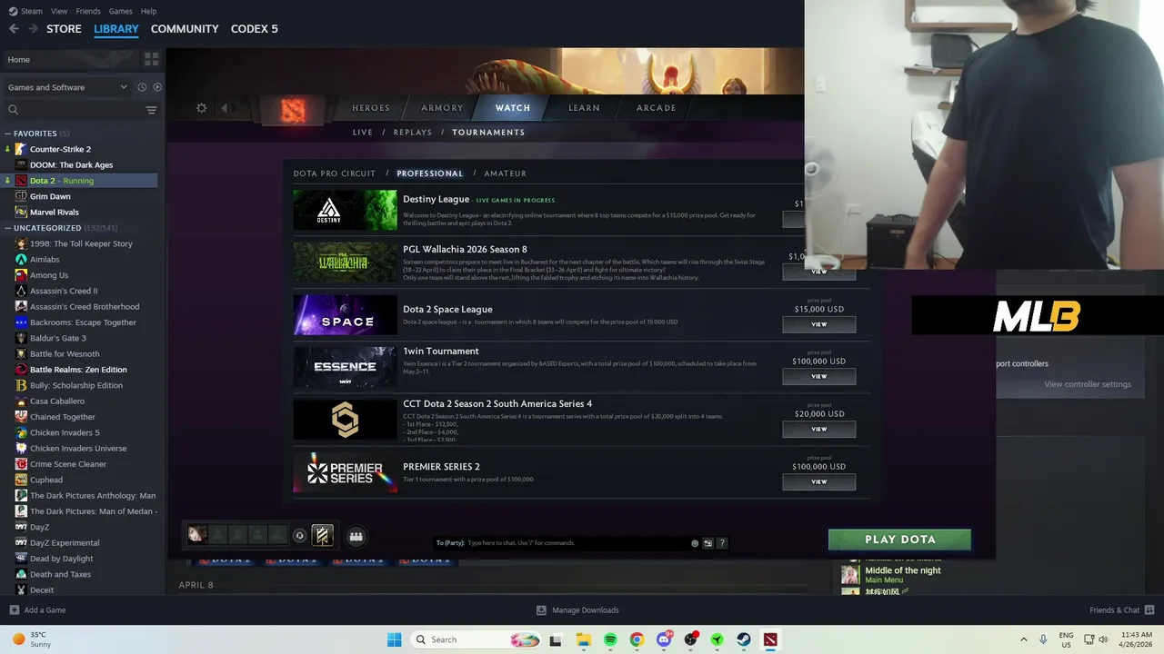
Task: Open party finder group icon
Action: (x=356, y=536)
